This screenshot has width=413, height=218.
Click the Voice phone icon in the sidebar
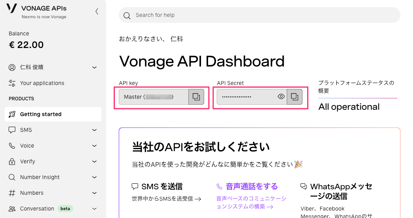(12, 146)
